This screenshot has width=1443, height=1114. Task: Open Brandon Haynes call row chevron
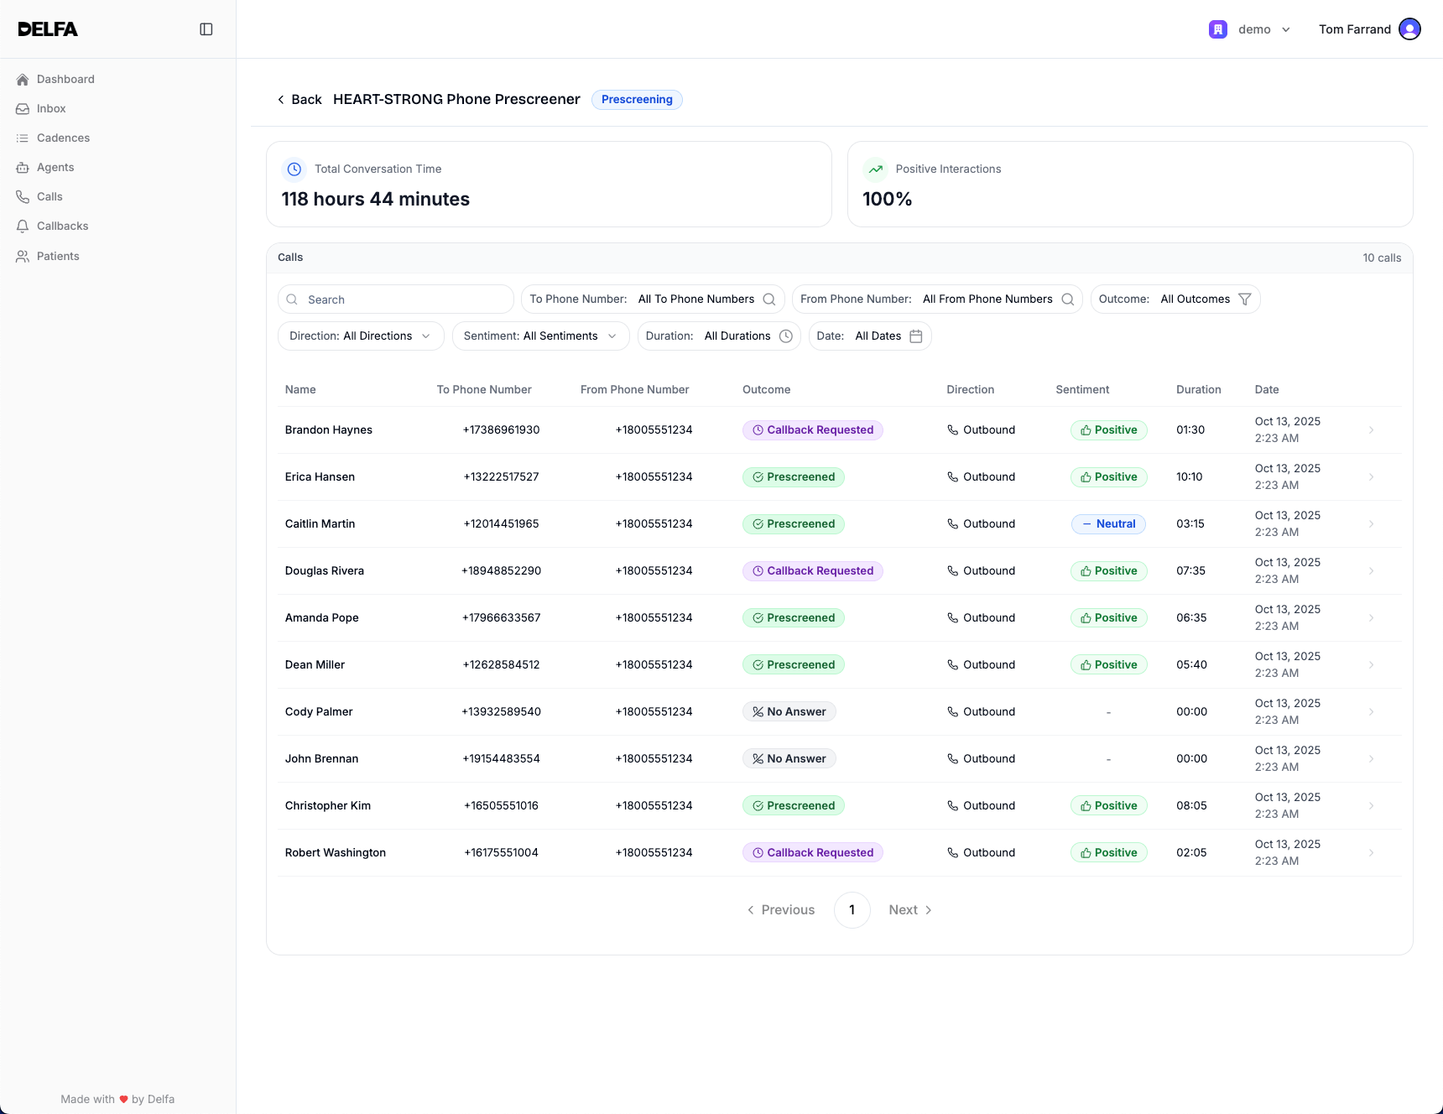pos(1371,430)
